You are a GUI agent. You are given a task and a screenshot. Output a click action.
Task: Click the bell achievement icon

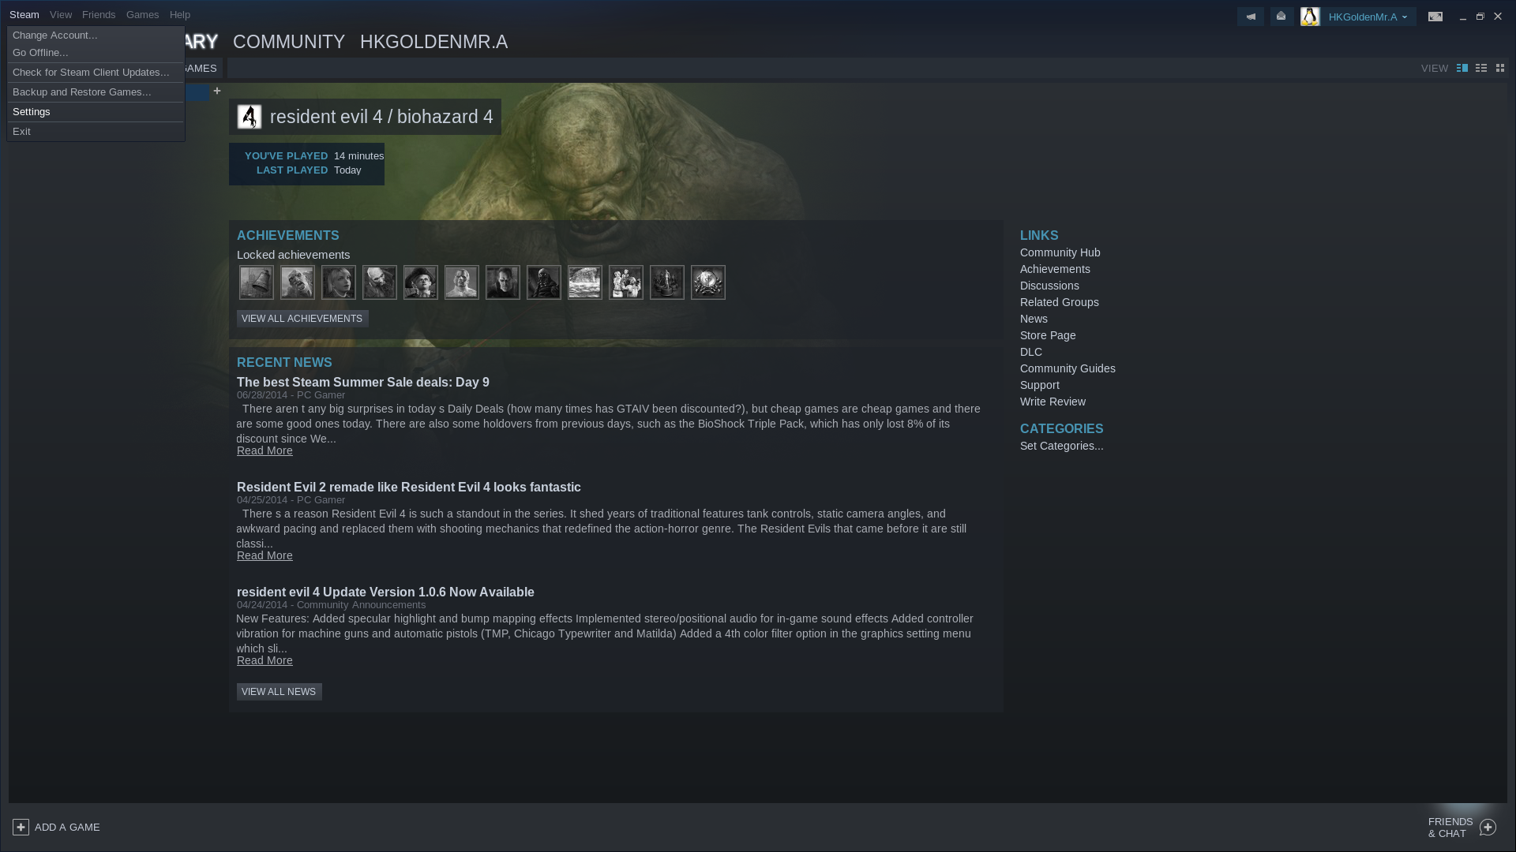point(257,282)
